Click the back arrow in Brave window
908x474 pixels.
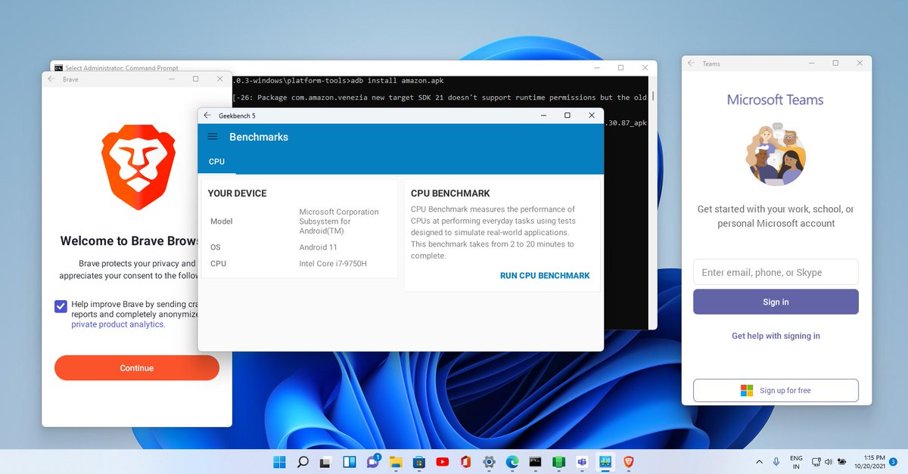click(51, 79)
